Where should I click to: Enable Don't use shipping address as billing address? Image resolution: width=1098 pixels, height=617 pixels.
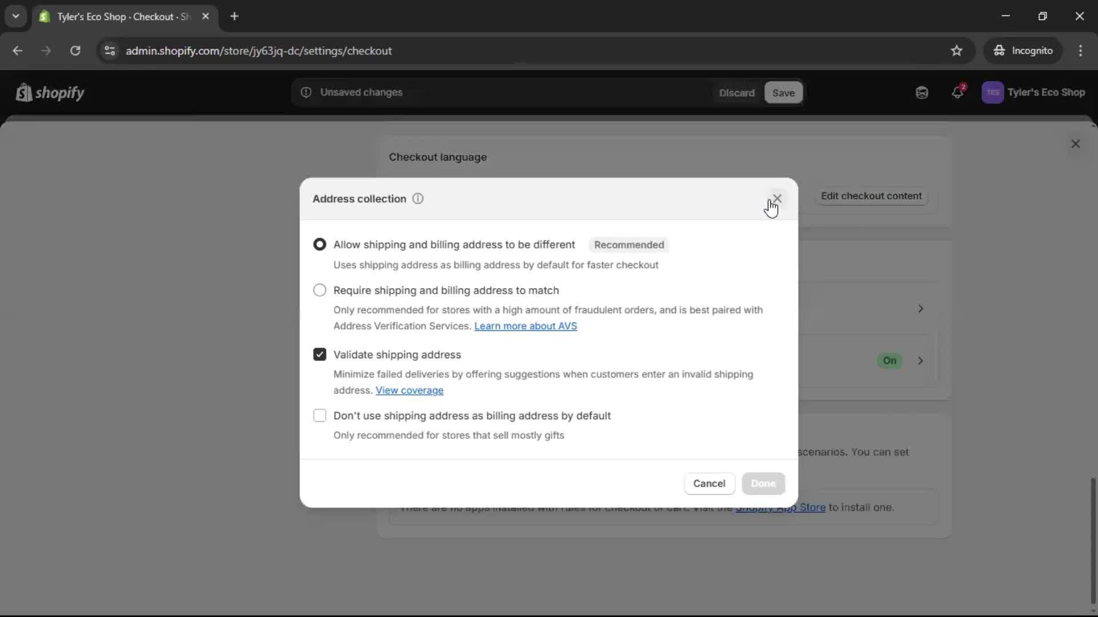point(320,415)
